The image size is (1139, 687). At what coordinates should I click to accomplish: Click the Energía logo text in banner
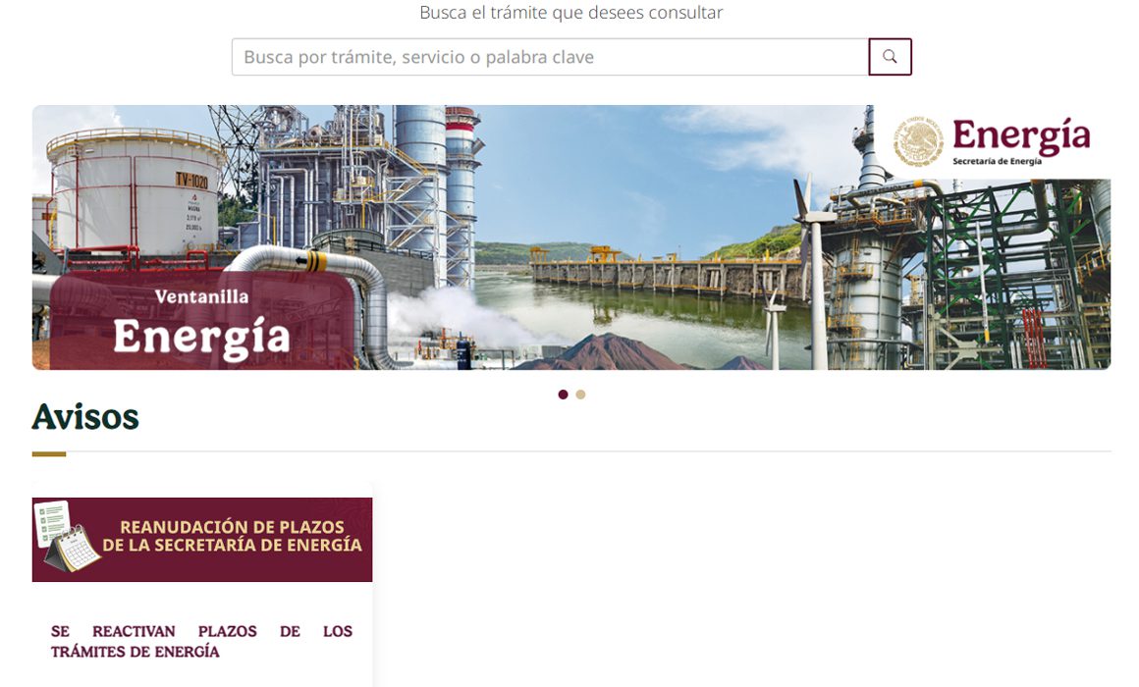click(1020, 135)
